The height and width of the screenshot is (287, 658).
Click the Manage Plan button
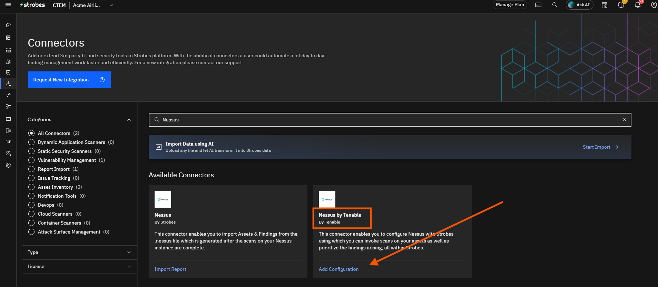(x=510, y=5)
